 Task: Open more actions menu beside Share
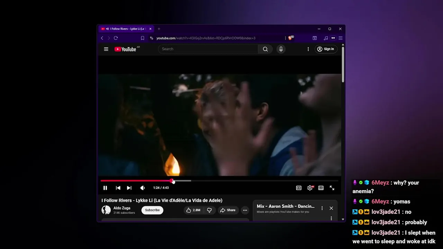pos(245,210)
